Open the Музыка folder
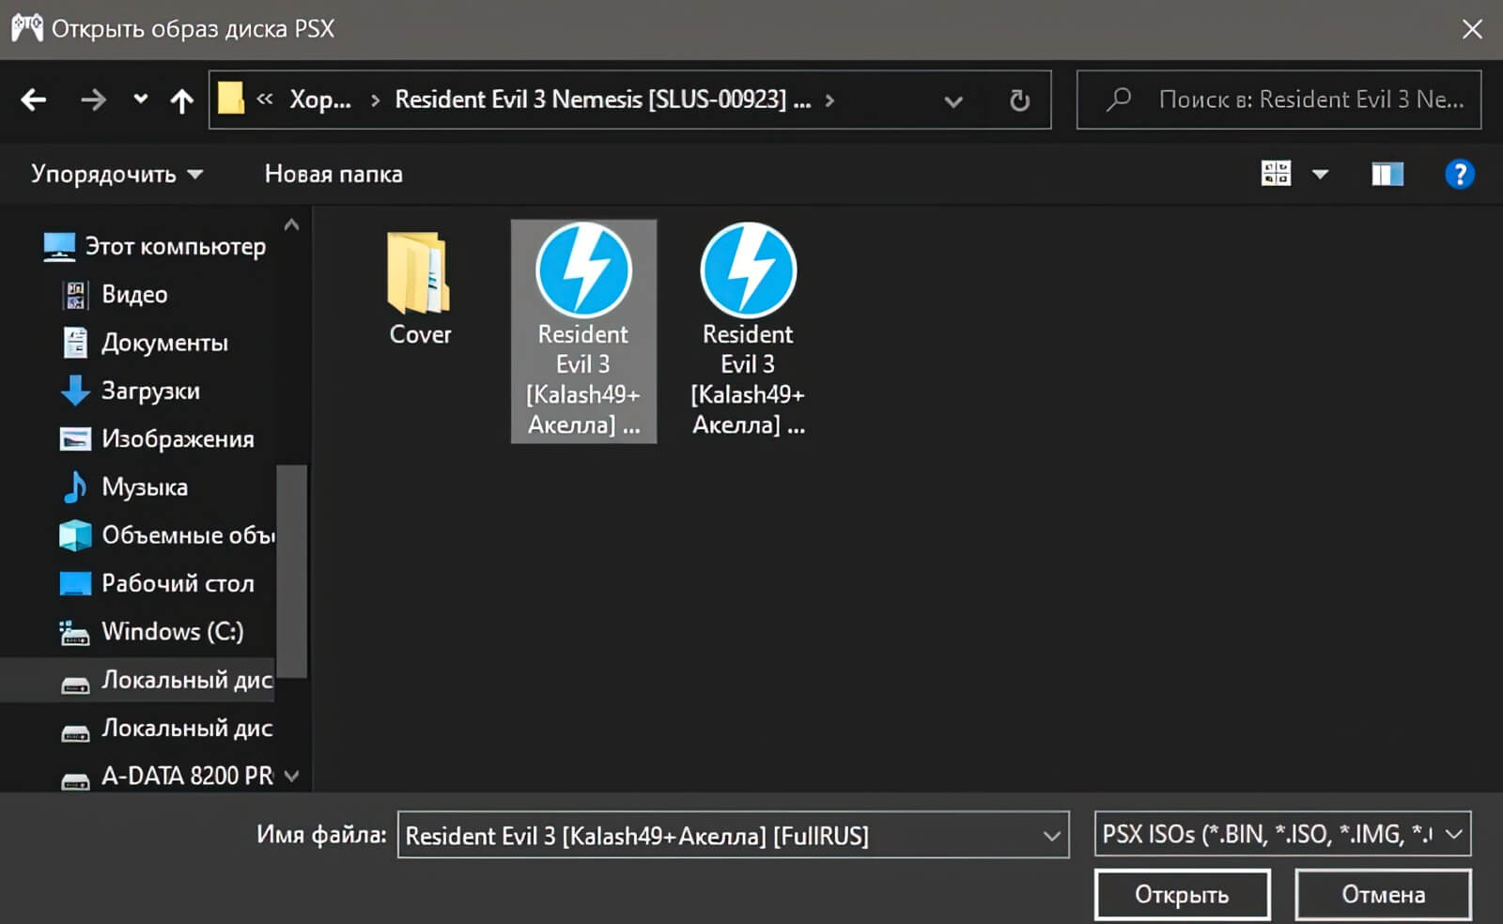Viewport: 1503px width, 924px height. click(145, 486)
